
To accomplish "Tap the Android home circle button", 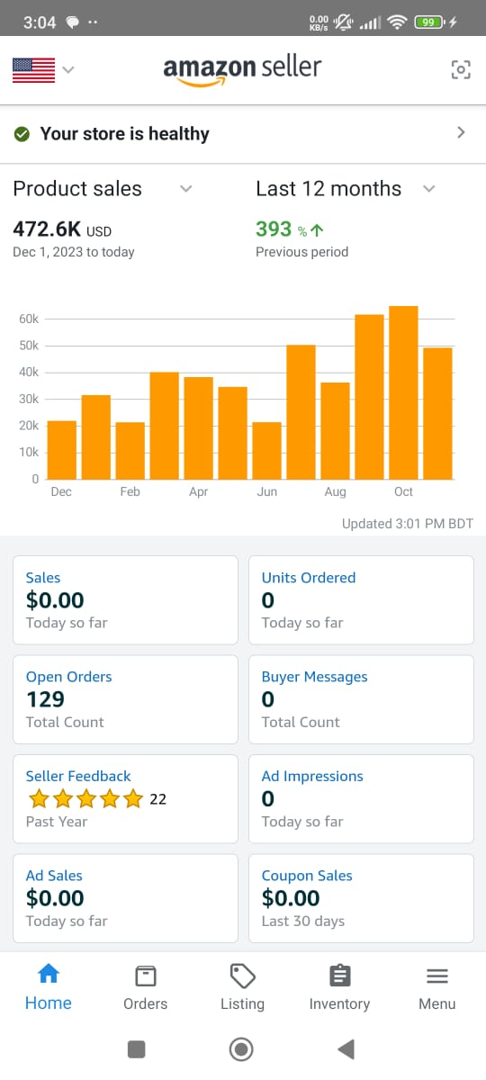I will pos(241,1048).
